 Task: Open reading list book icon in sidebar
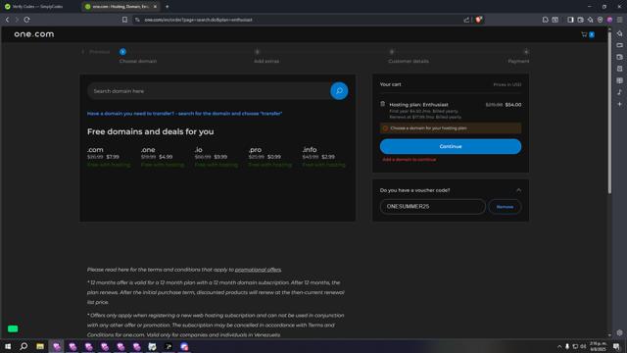point(619,80)
